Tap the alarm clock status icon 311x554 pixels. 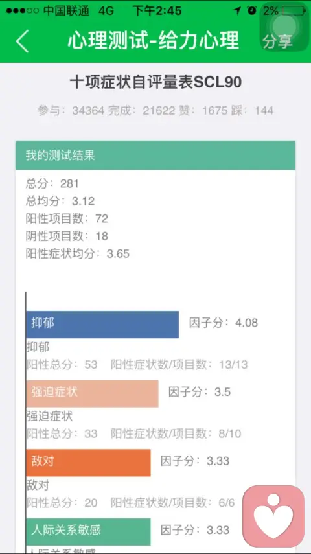[252, 10]
